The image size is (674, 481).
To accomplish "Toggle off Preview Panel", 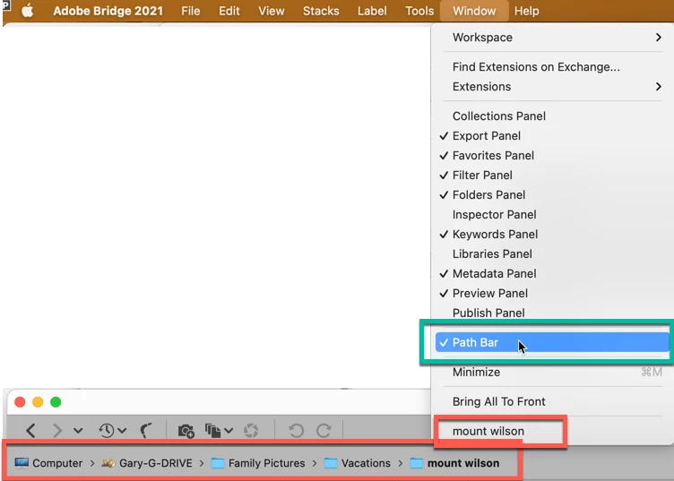I will (552, 294).
